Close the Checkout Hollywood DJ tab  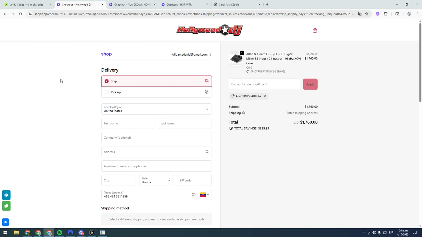[102, 4]
